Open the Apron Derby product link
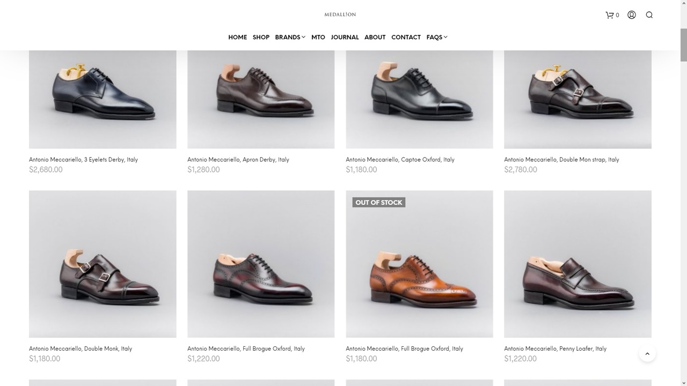The width and height of the screenshot is (687, 386). [238, 160]
